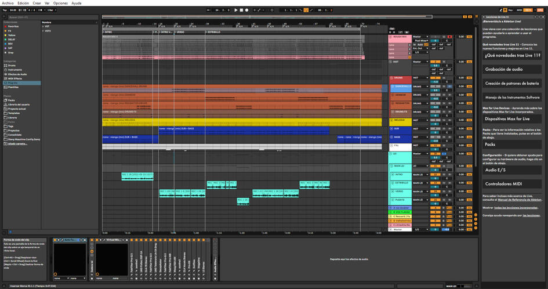Open the Audio E/S configuration lesson
This screenshot has height=289, width=548.
coord(512,169)
